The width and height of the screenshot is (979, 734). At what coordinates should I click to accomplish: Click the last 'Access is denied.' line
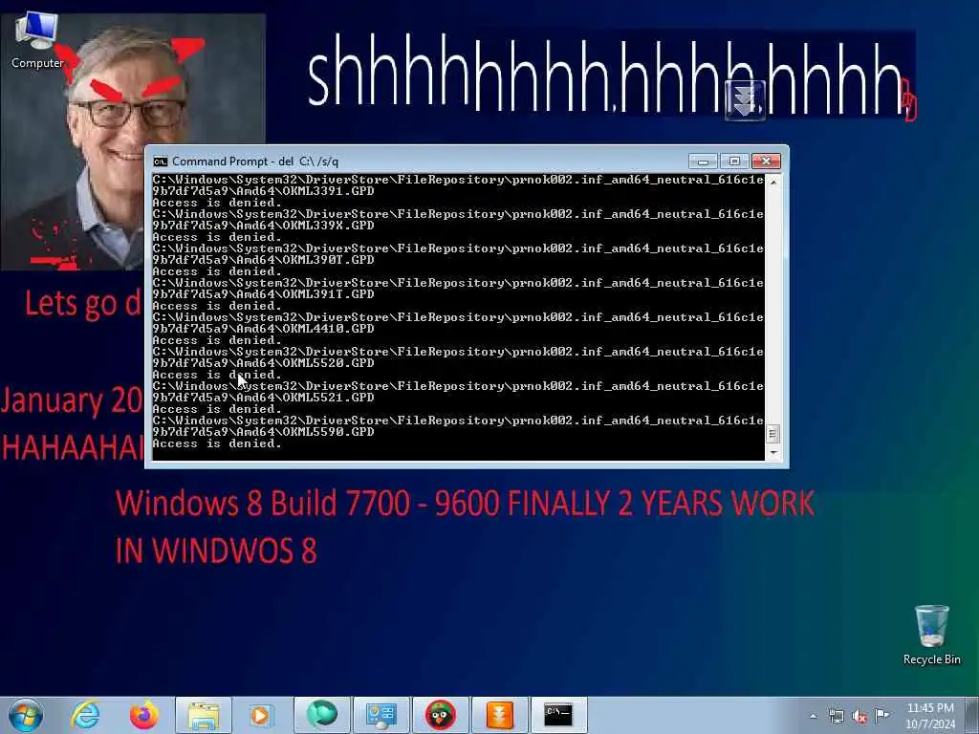(x=217, y=443)
